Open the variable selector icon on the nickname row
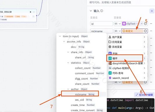The image size is (155, 112). tap(145, 31)
